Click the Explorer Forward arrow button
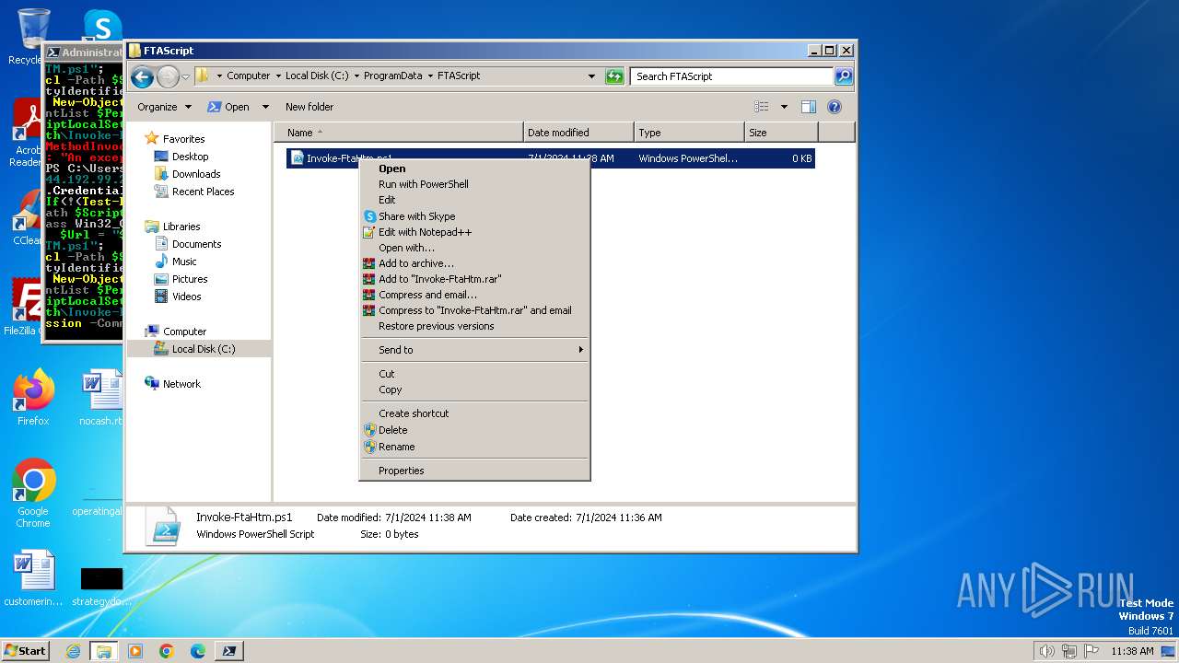The image size is (1179, 663). point(168,76)
